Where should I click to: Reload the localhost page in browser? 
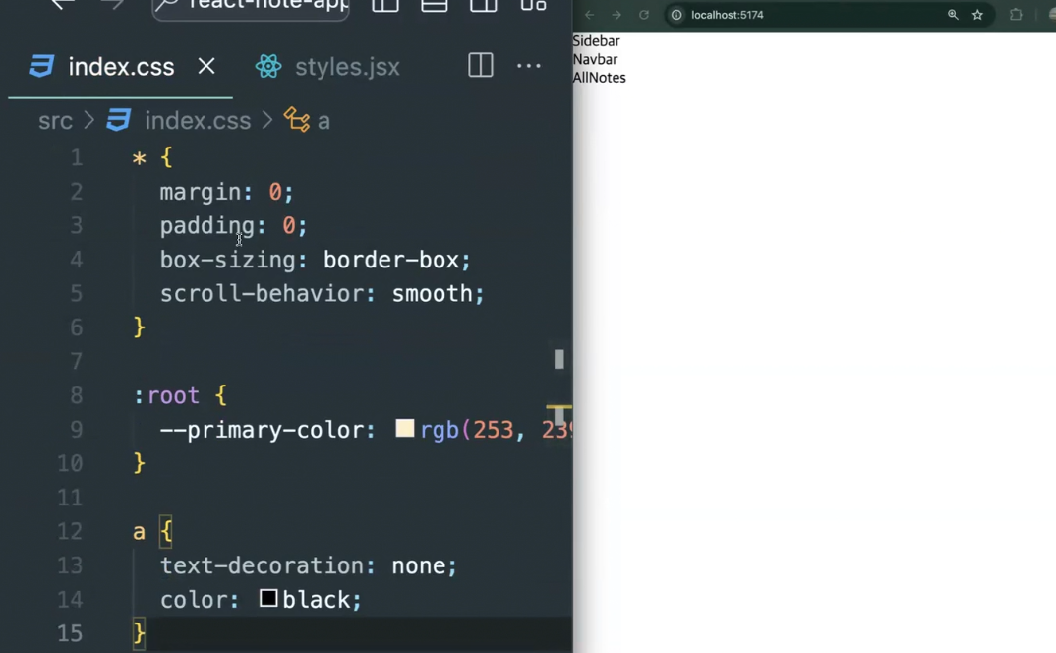pos(644,15)
